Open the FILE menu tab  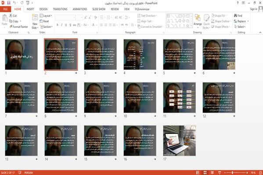point(5,9)
